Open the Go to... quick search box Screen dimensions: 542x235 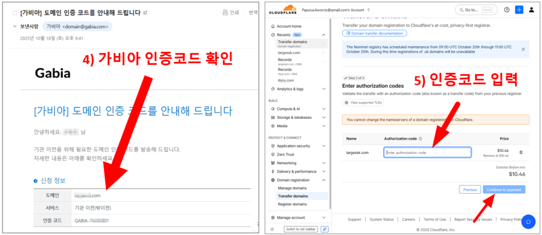pos(476,10)
